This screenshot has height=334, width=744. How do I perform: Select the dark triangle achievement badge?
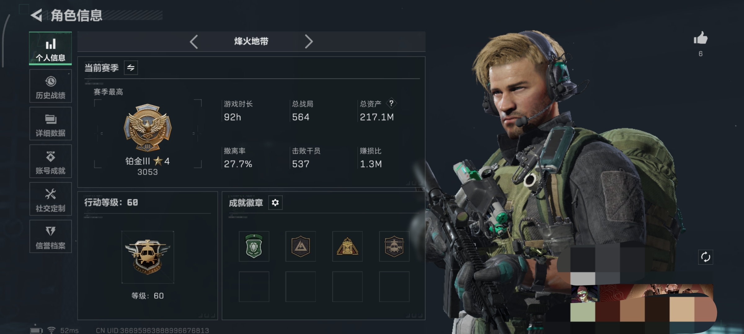click(x=300, y=246)
